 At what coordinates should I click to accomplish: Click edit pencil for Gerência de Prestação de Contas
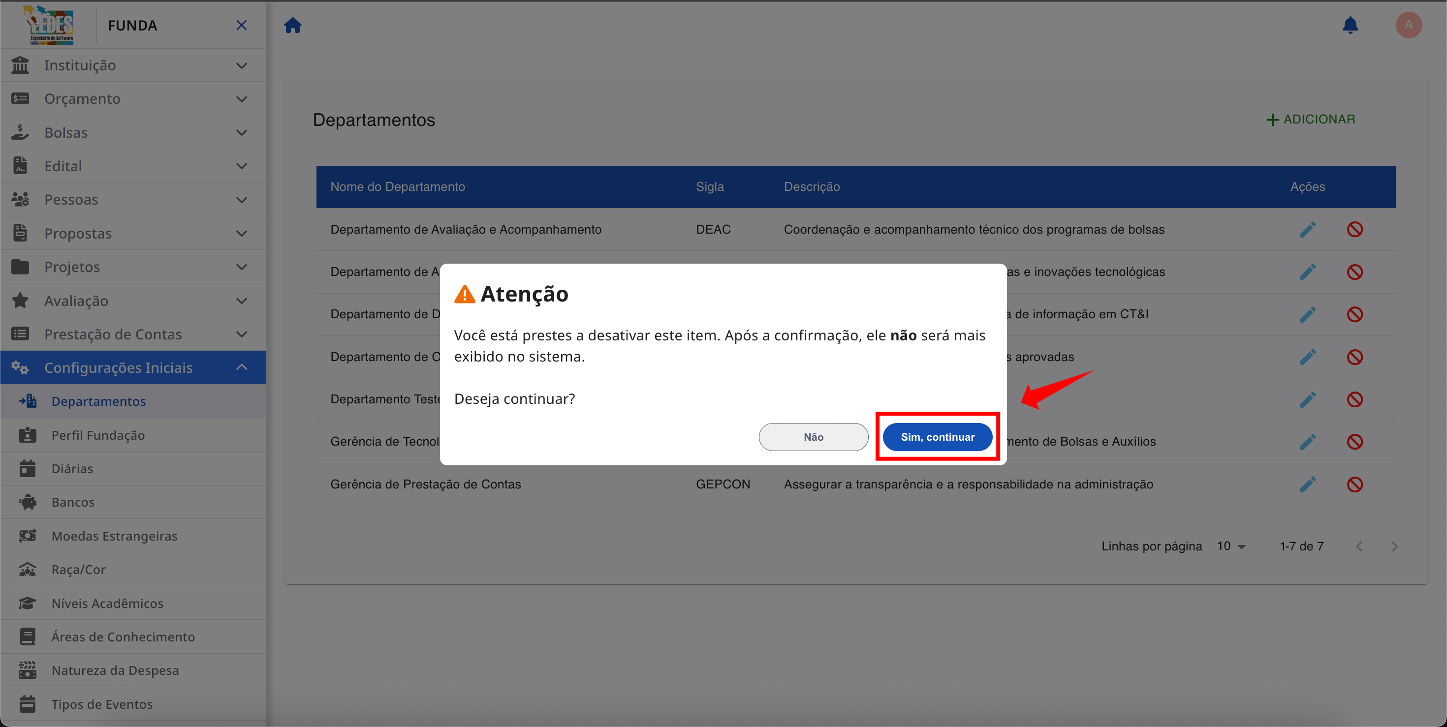(1307, 485)
